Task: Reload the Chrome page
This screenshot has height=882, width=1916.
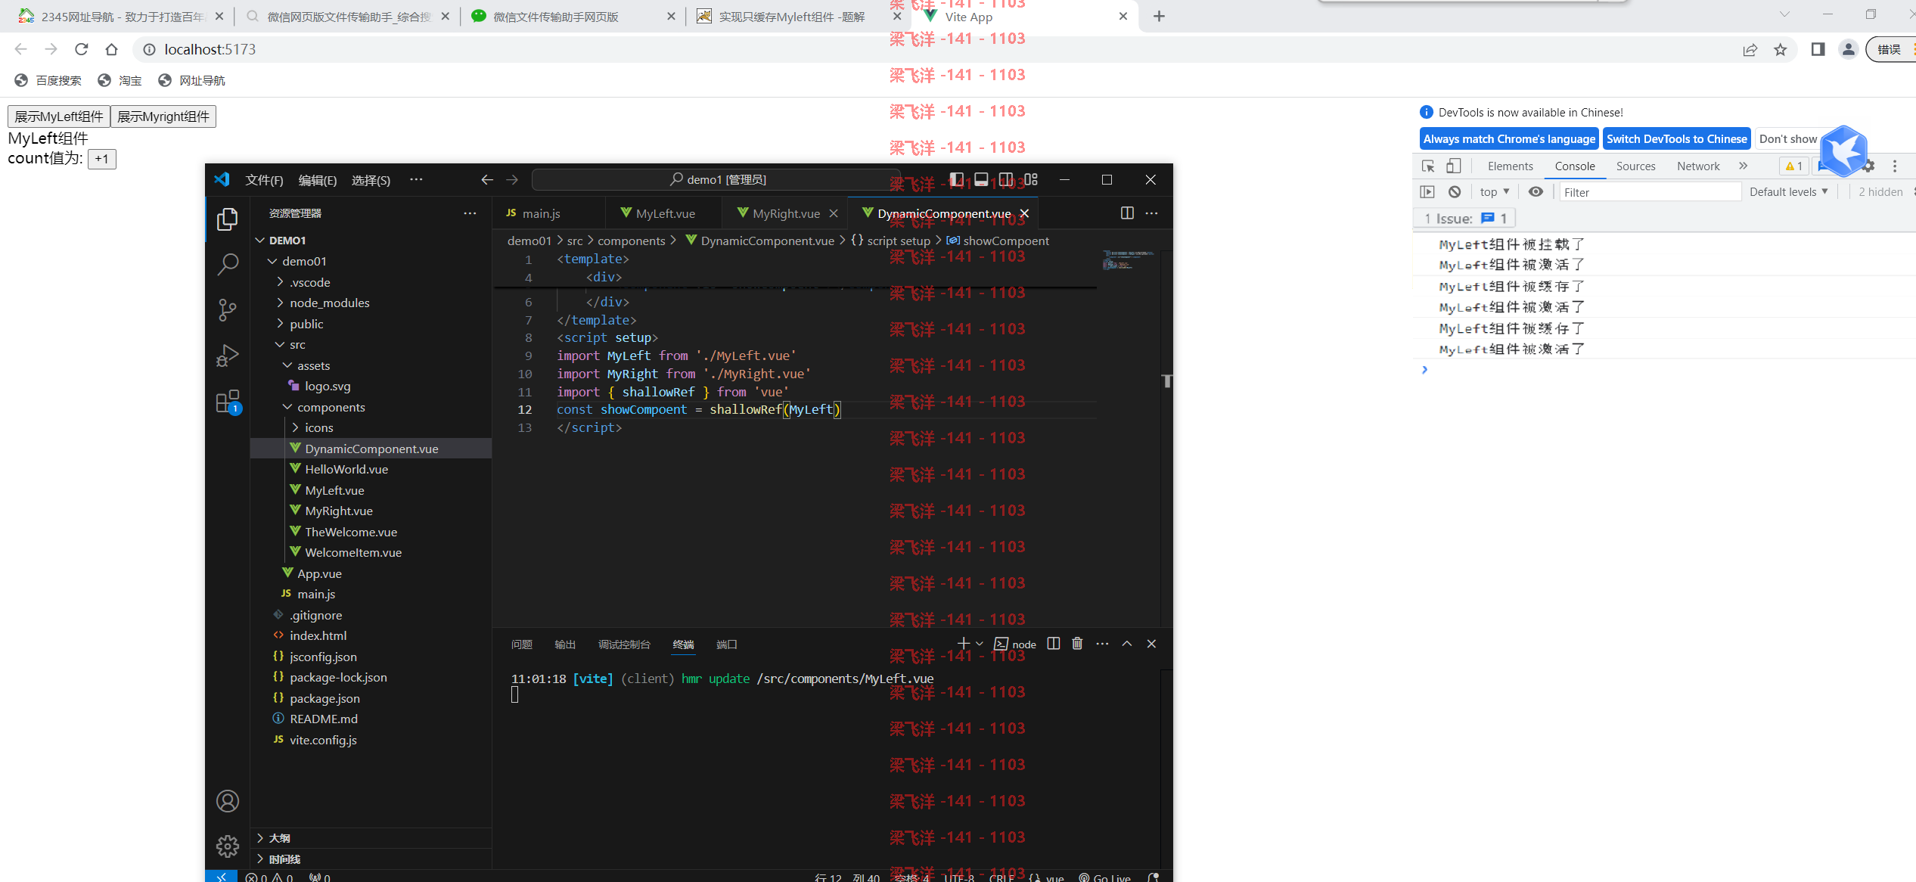Action: (x=82, y=49)
